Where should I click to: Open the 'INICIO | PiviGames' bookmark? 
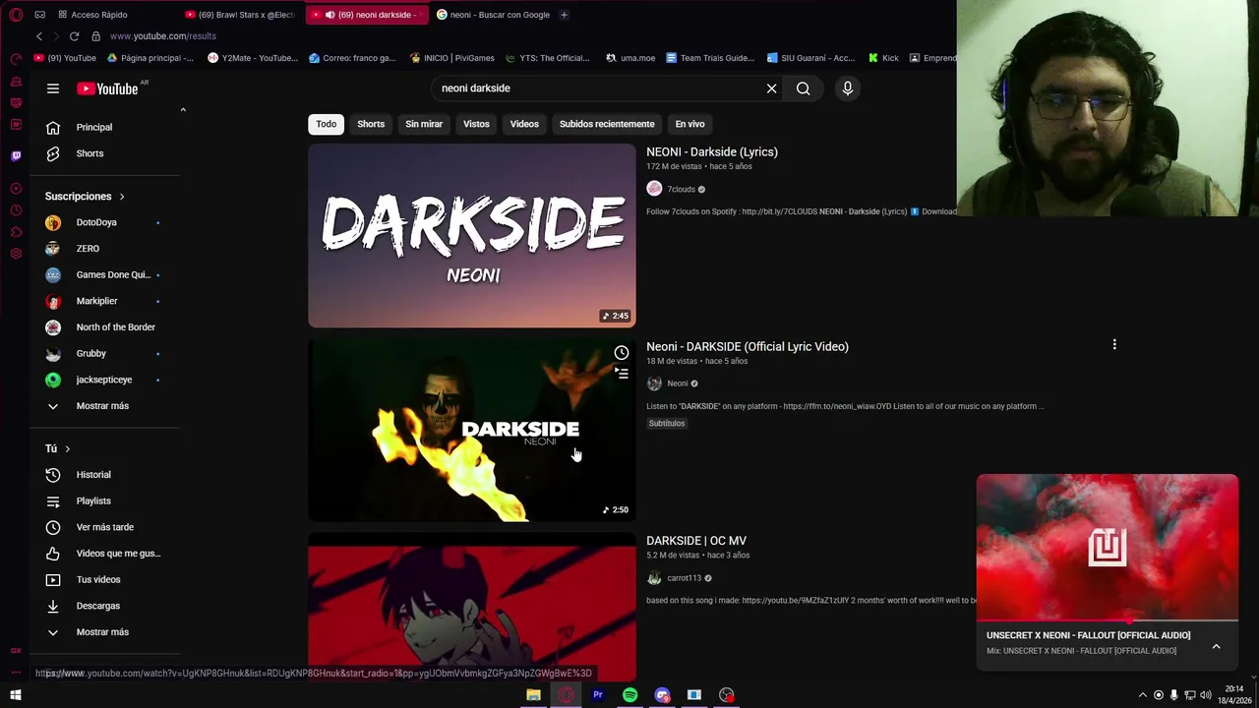pyautogui.click(x=451, y=58)
